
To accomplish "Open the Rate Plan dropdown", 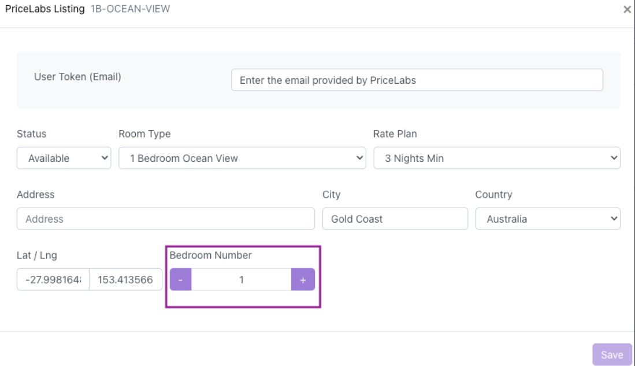I will click(496, 158).
